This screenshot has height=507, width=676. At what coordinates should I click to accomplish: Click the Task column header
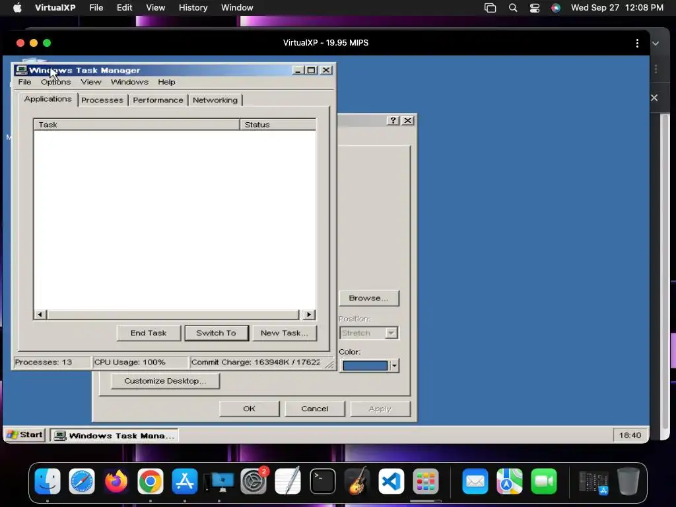(137, 125)
